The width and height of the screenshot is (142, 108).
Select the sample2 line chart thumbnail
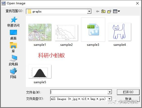point(66,33)
